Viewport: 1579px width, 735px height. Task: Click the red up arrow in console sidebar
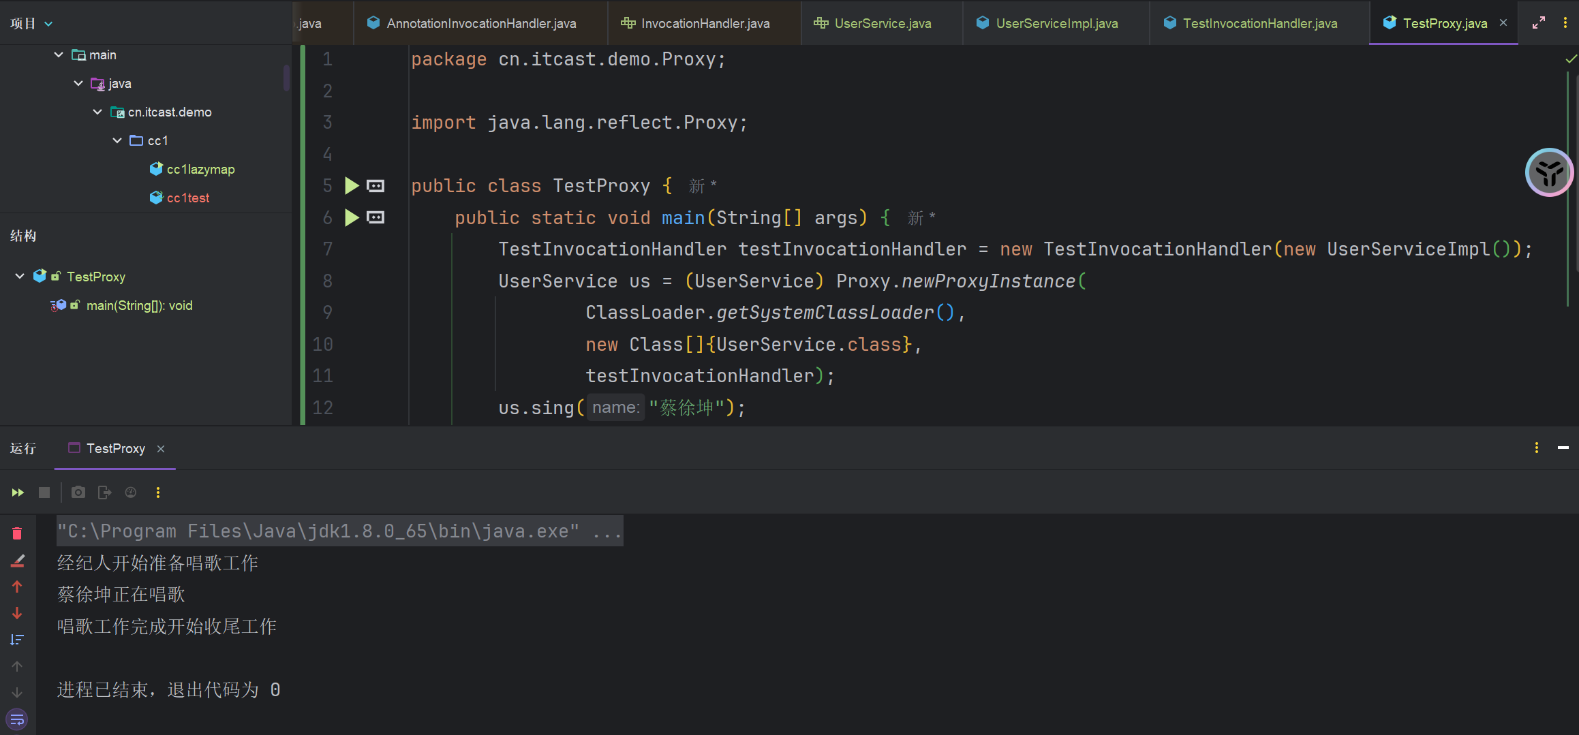click(18, 587)
